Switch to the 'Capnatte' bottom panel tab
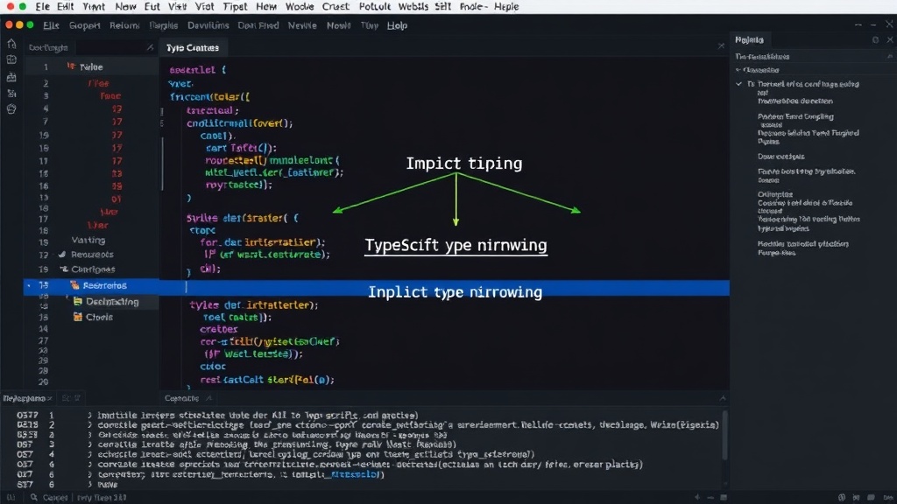The image size is (897, 504). (x=182, y=398)
